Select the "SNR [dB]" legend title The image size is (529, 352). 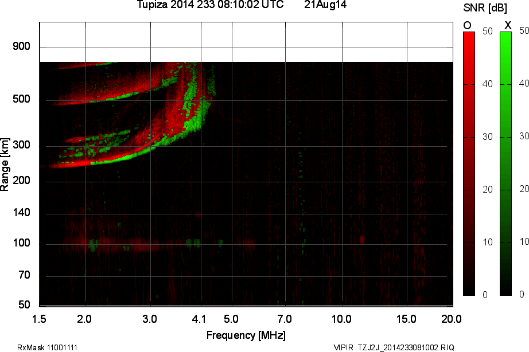point(487,7)
